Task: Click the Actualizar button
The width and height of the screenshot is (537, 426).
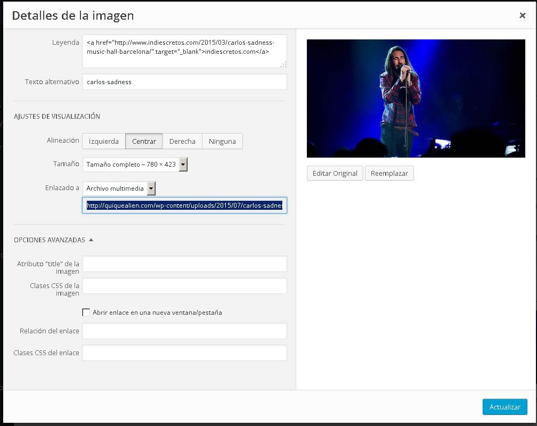Action: 505,407
